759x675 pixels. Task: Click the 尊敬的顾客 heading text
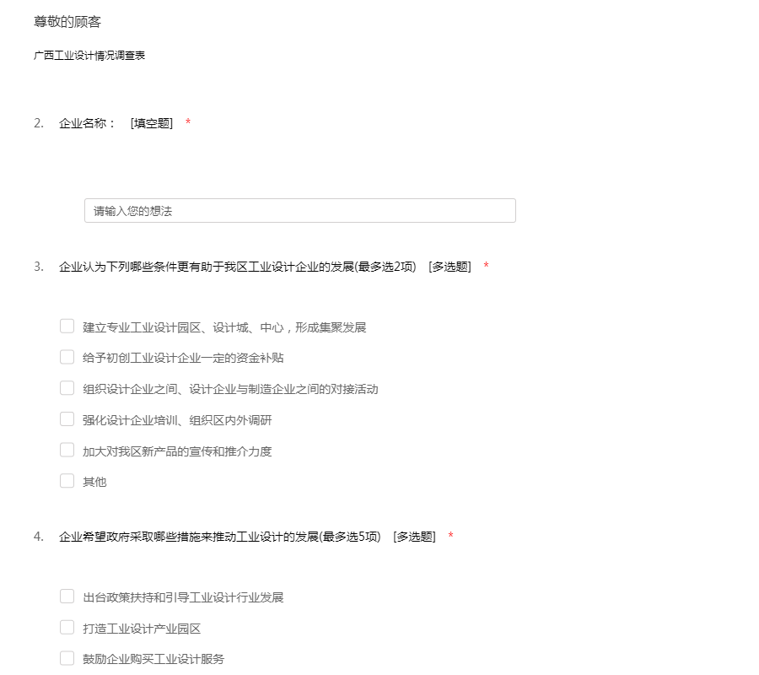tap(67, 22)
